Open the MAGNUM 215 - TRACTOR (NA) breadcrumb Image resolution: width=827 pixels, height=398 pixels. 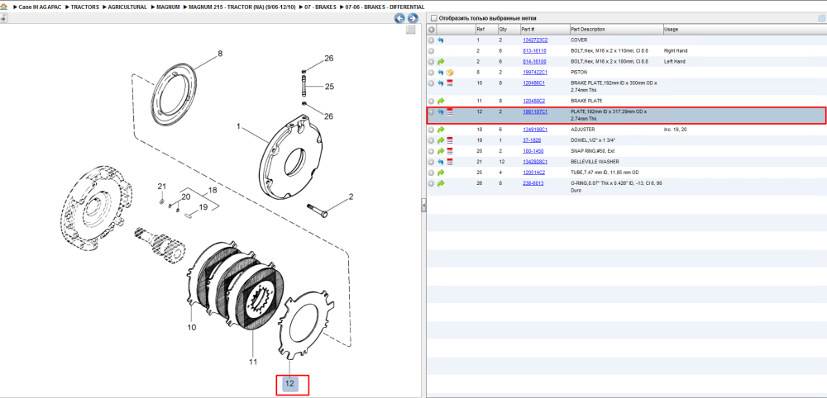point(242,7)
